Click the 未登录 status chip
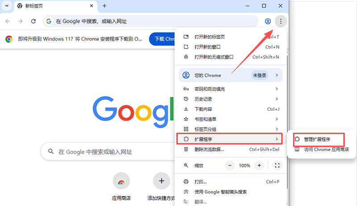 [260, 75]
